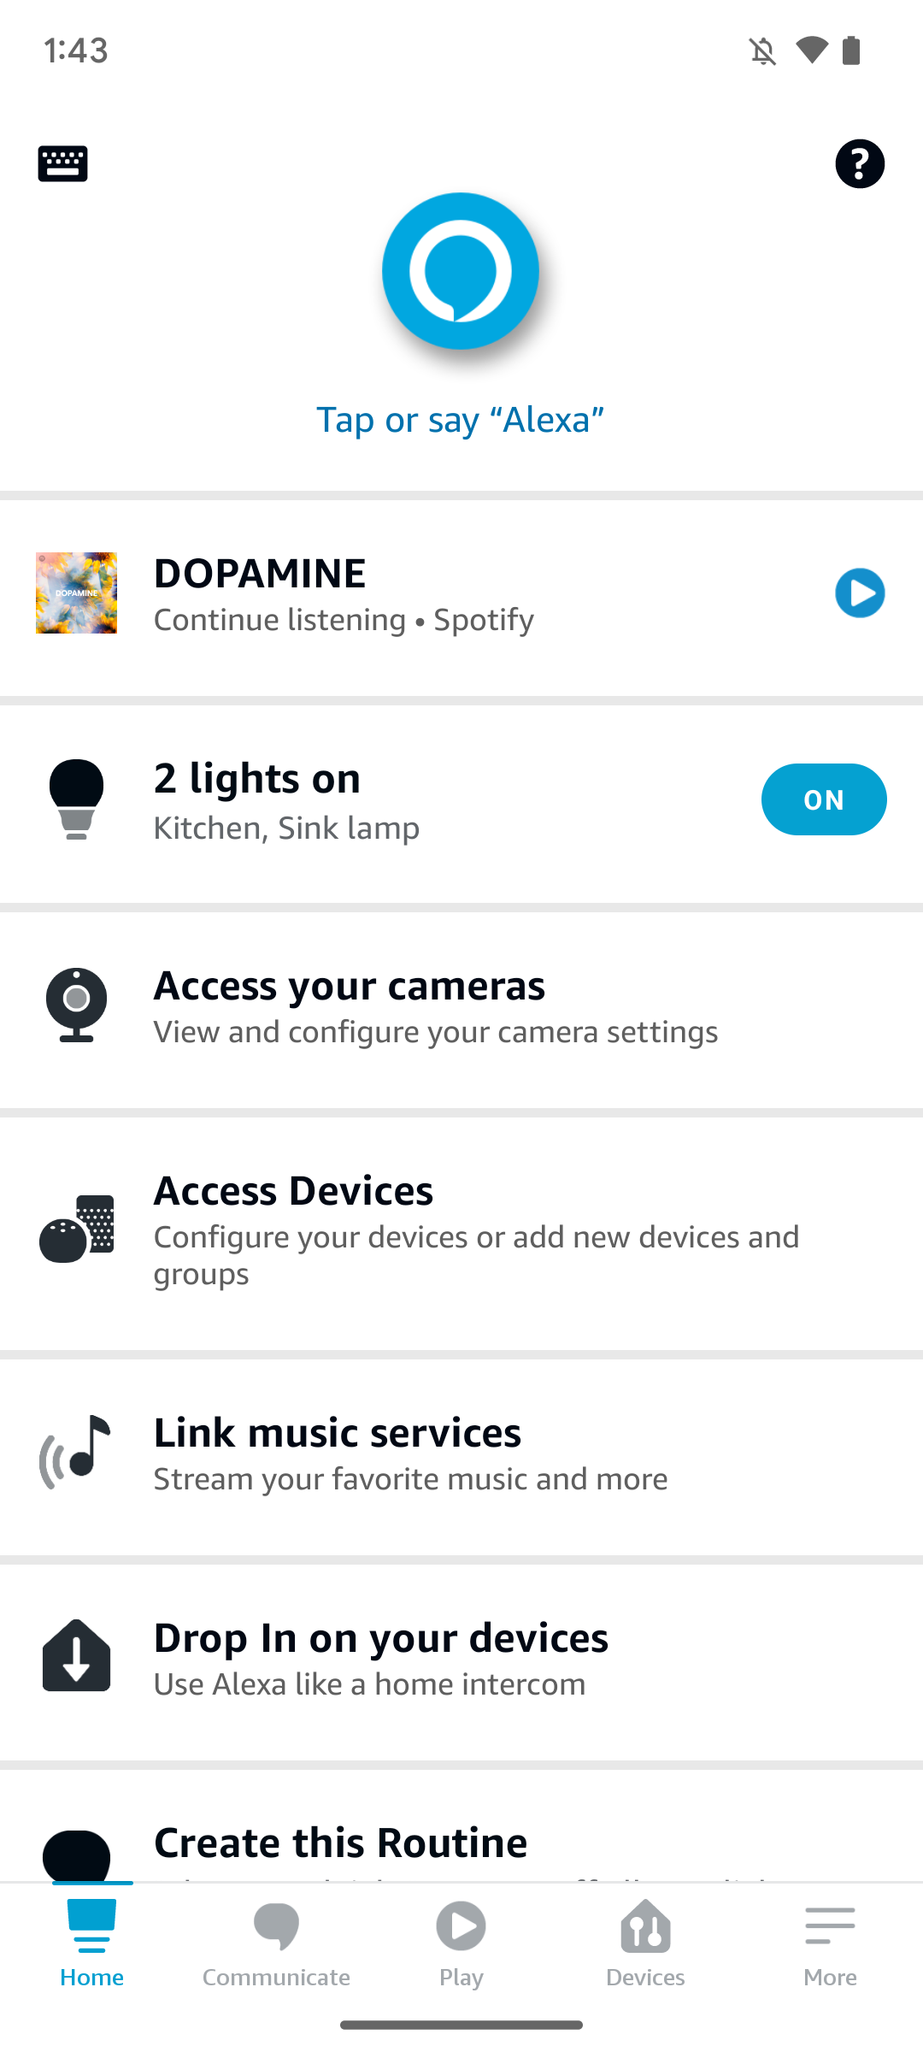Toggle the lights ON switch off
This screenshot has height=2052, width=923.
(x=823, y=799)
